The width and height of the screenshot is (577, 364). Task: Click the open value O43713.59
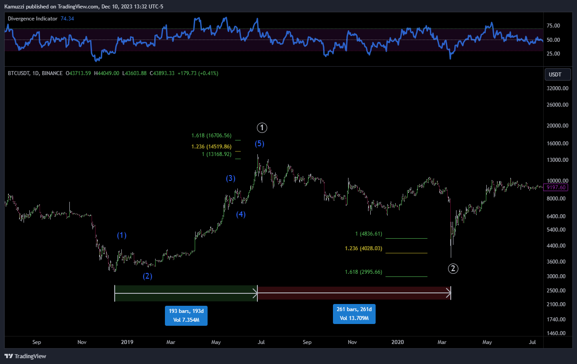coord(78,73)
